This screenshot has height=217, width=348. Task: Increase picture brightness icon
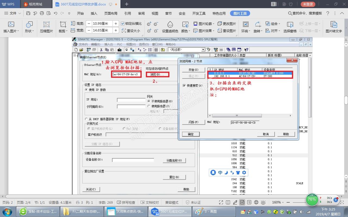coord(149,31)
